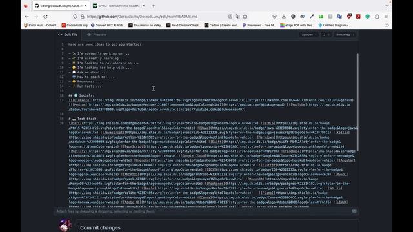This screenshot has height=232, width=413.
Task: Click the line 'I'm currently learning ...'
Action: (x=97, y=59)
